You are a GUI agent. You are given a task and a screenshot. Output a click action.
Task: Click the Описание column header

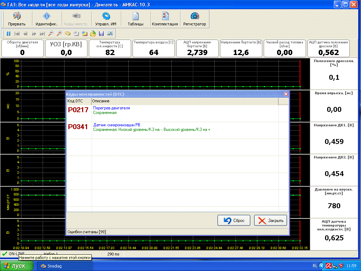pos(183,101)
